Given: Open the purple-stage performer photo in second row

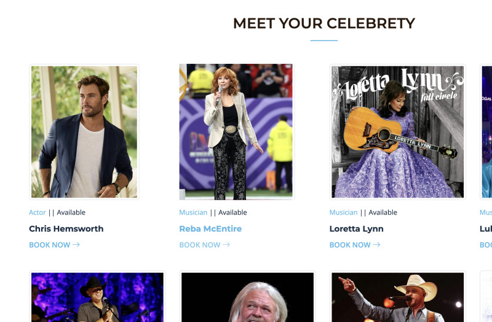Looking at the screenshot, I should (98, 297).
